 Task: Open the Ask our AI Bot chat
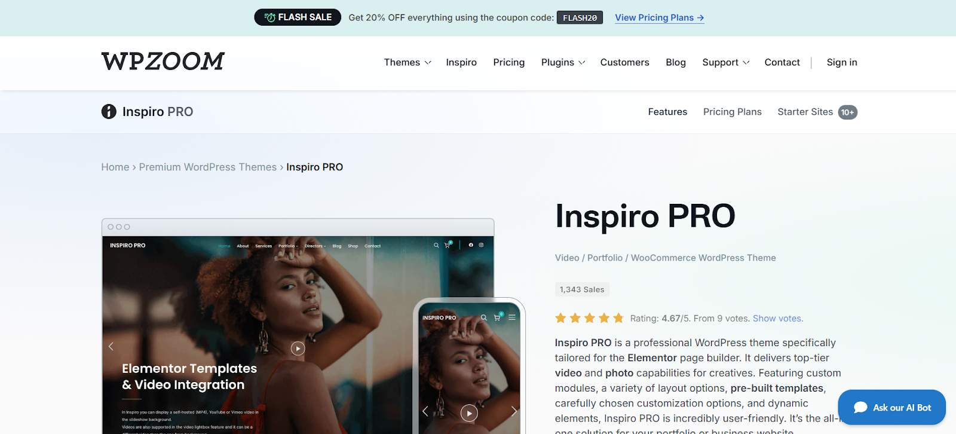click(892, 408)
